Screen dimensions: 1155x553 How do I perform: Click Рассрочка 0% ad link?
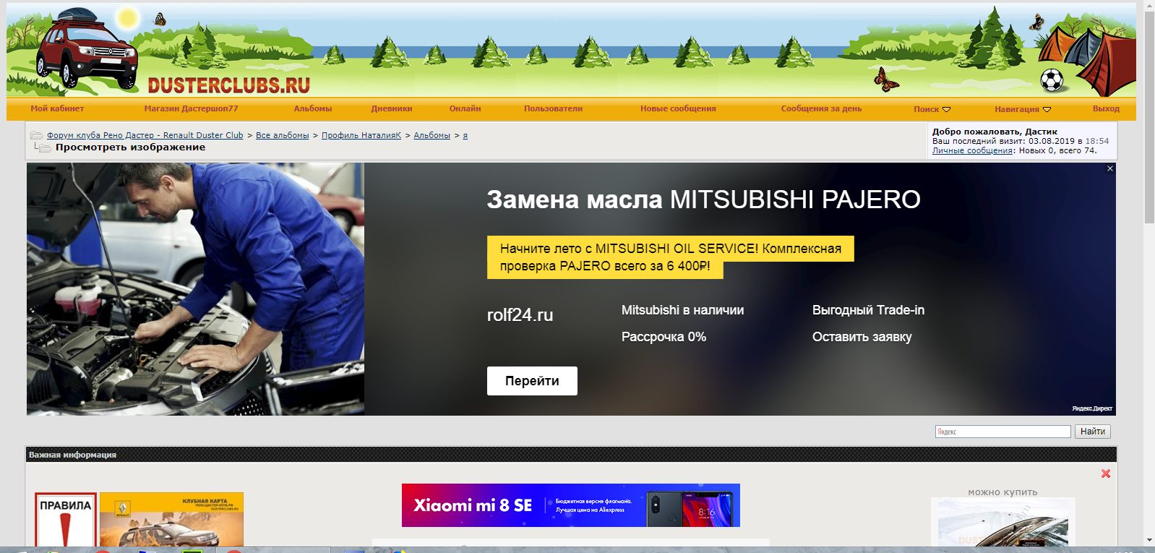[x=664, y=337]
